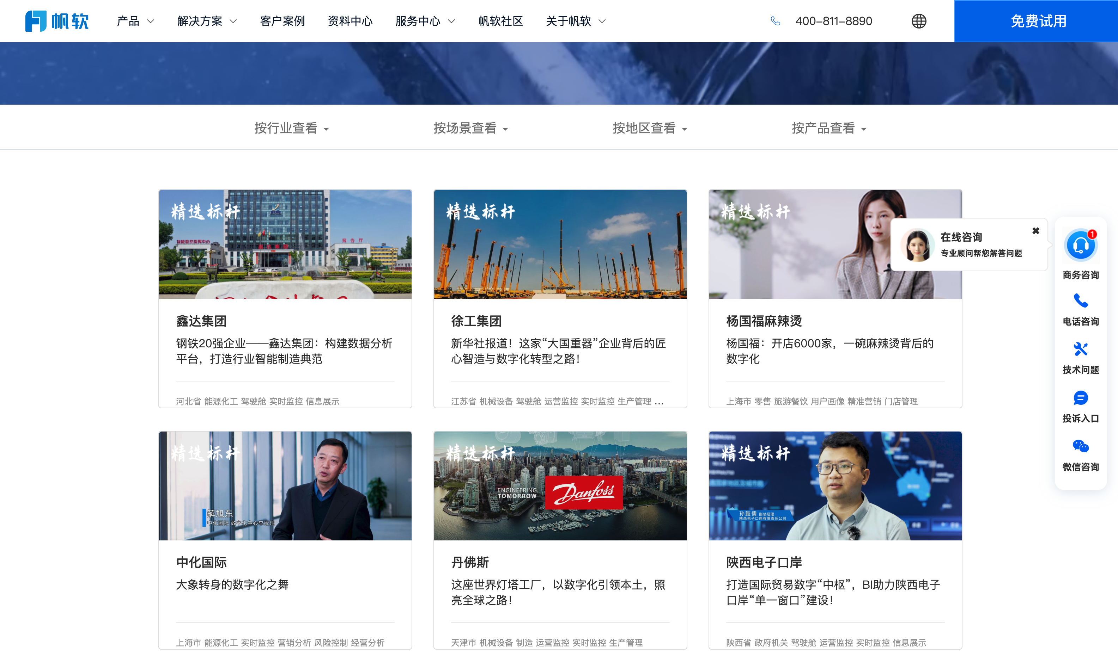Open the 按产品查看 filter dropdown

pyautogui.click(x=829, y=128)
